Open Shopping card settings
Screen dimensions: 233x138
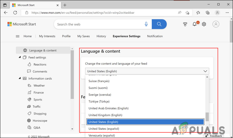point(40,114)
